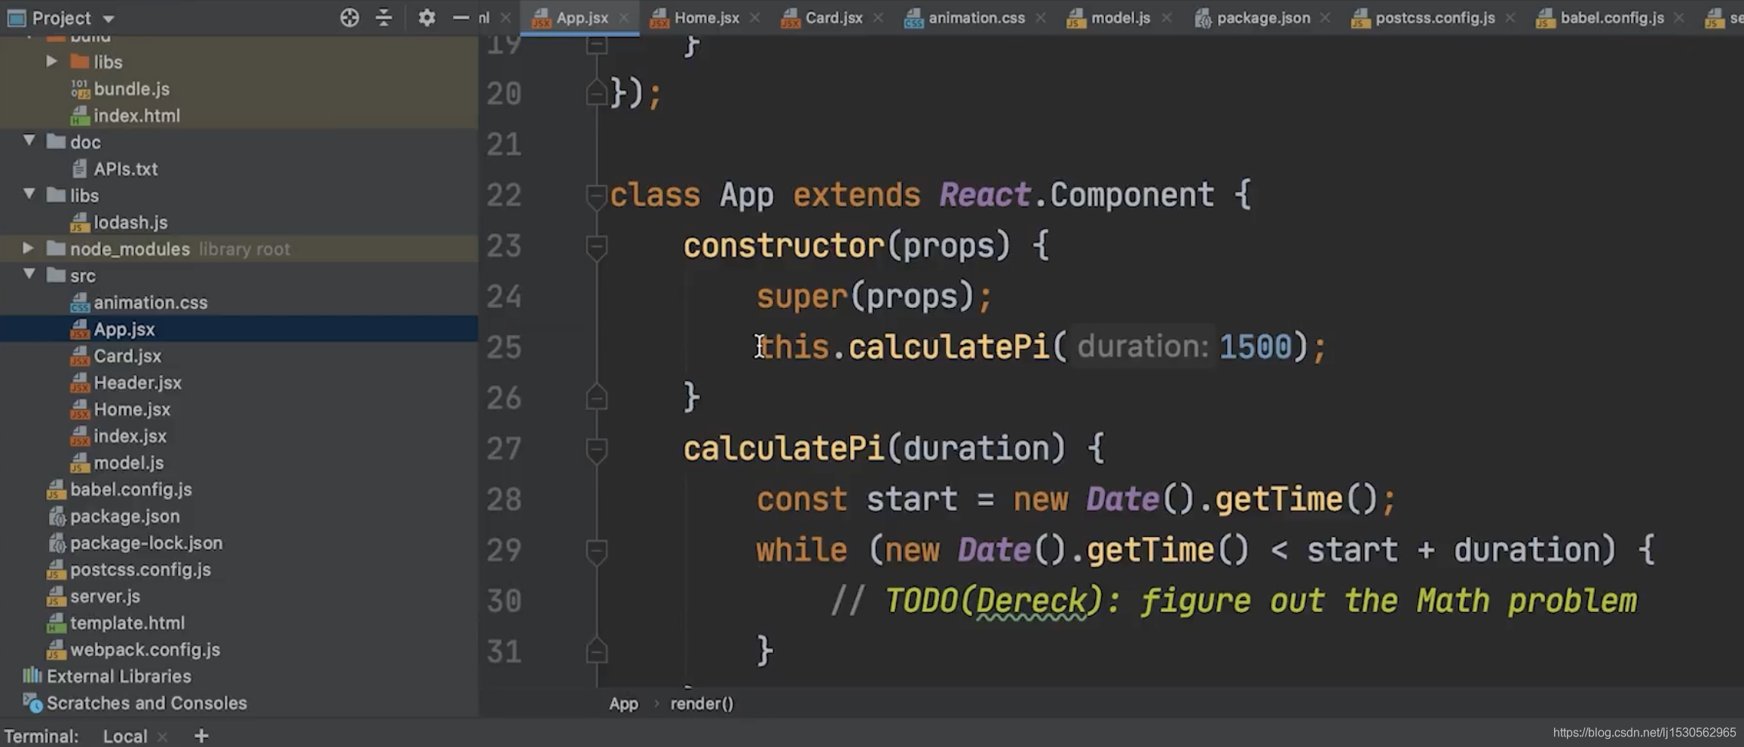Viewport: 1744px width, 747px height.
Task: Open the postcss.config.js editor tab
Action: pyautogui.click(x=1435, y=17)
